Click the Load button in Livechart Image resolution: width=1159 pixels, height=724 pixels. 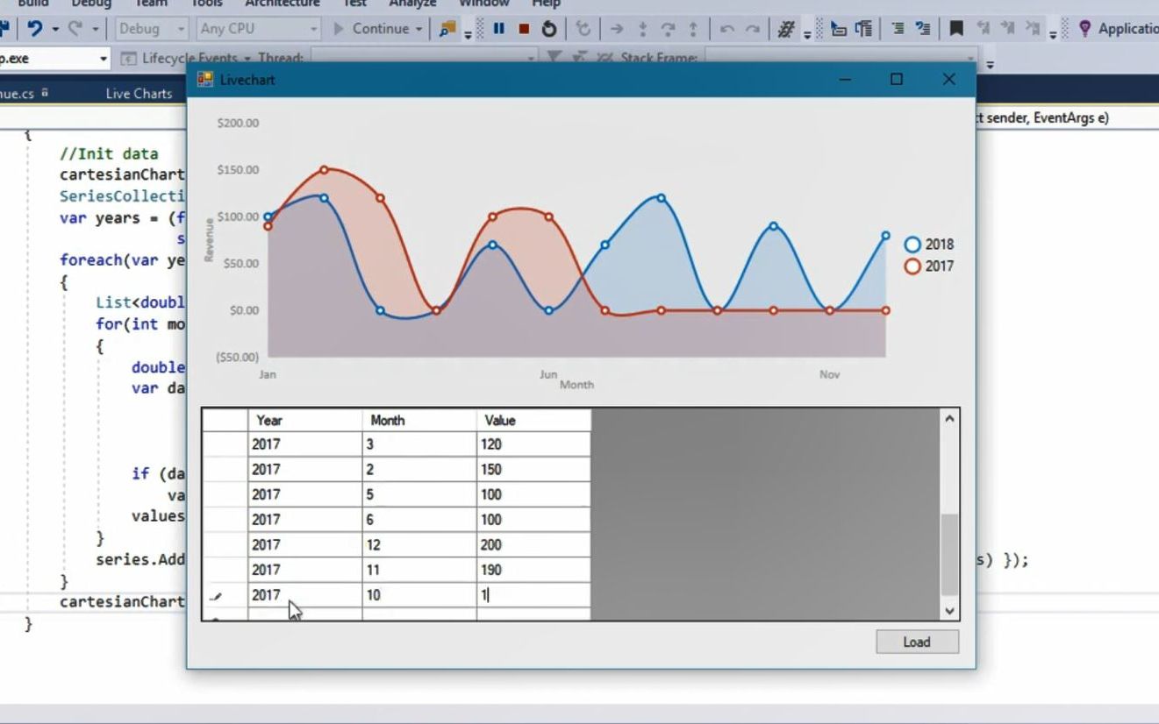point(917,642)
